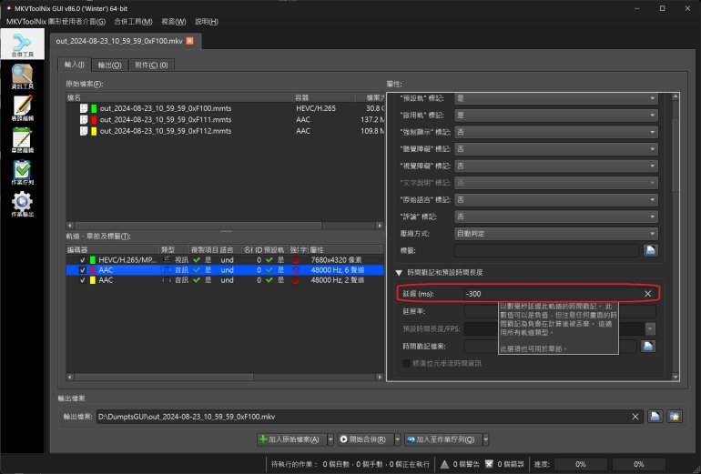
Task: Open the 資訊工具 info tool
Action: (23, 77)
